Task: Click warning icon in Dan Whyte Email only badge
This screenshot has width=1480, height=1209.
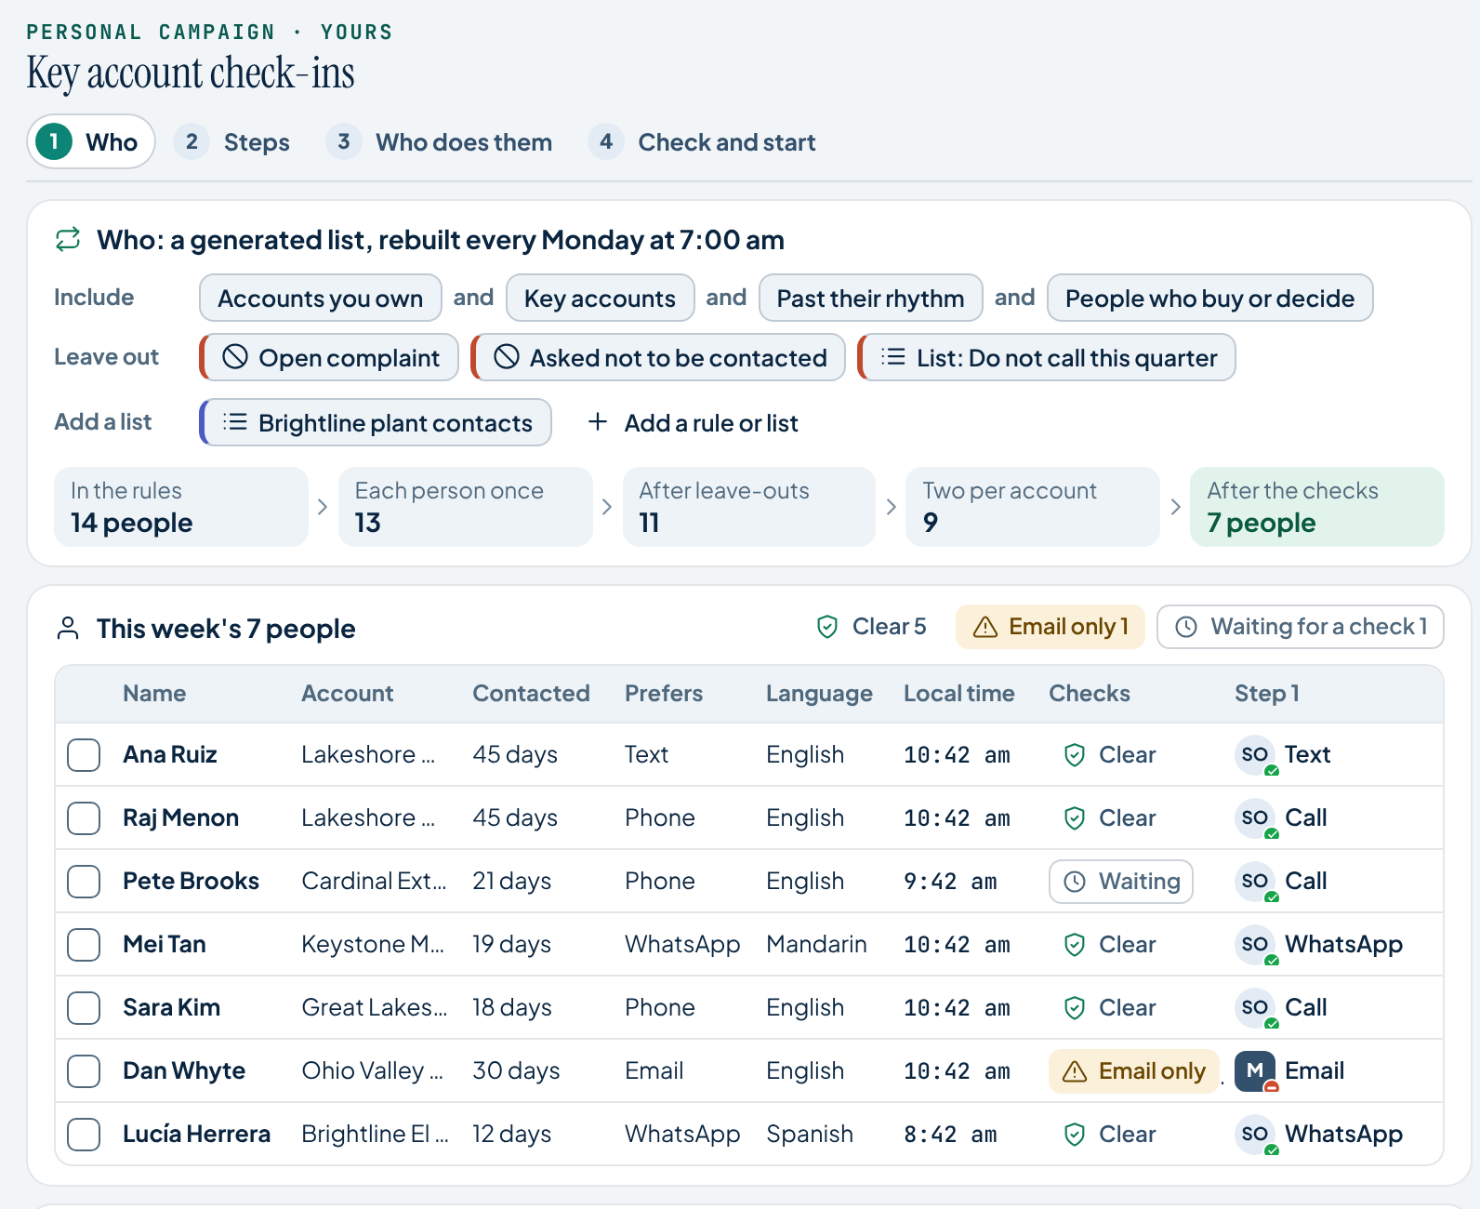Action: point(1075,1071)
